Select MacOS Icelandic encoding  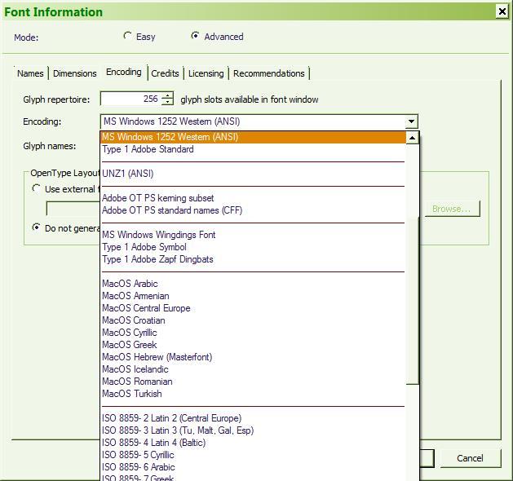pyautogui.click(x=253, y=369)
